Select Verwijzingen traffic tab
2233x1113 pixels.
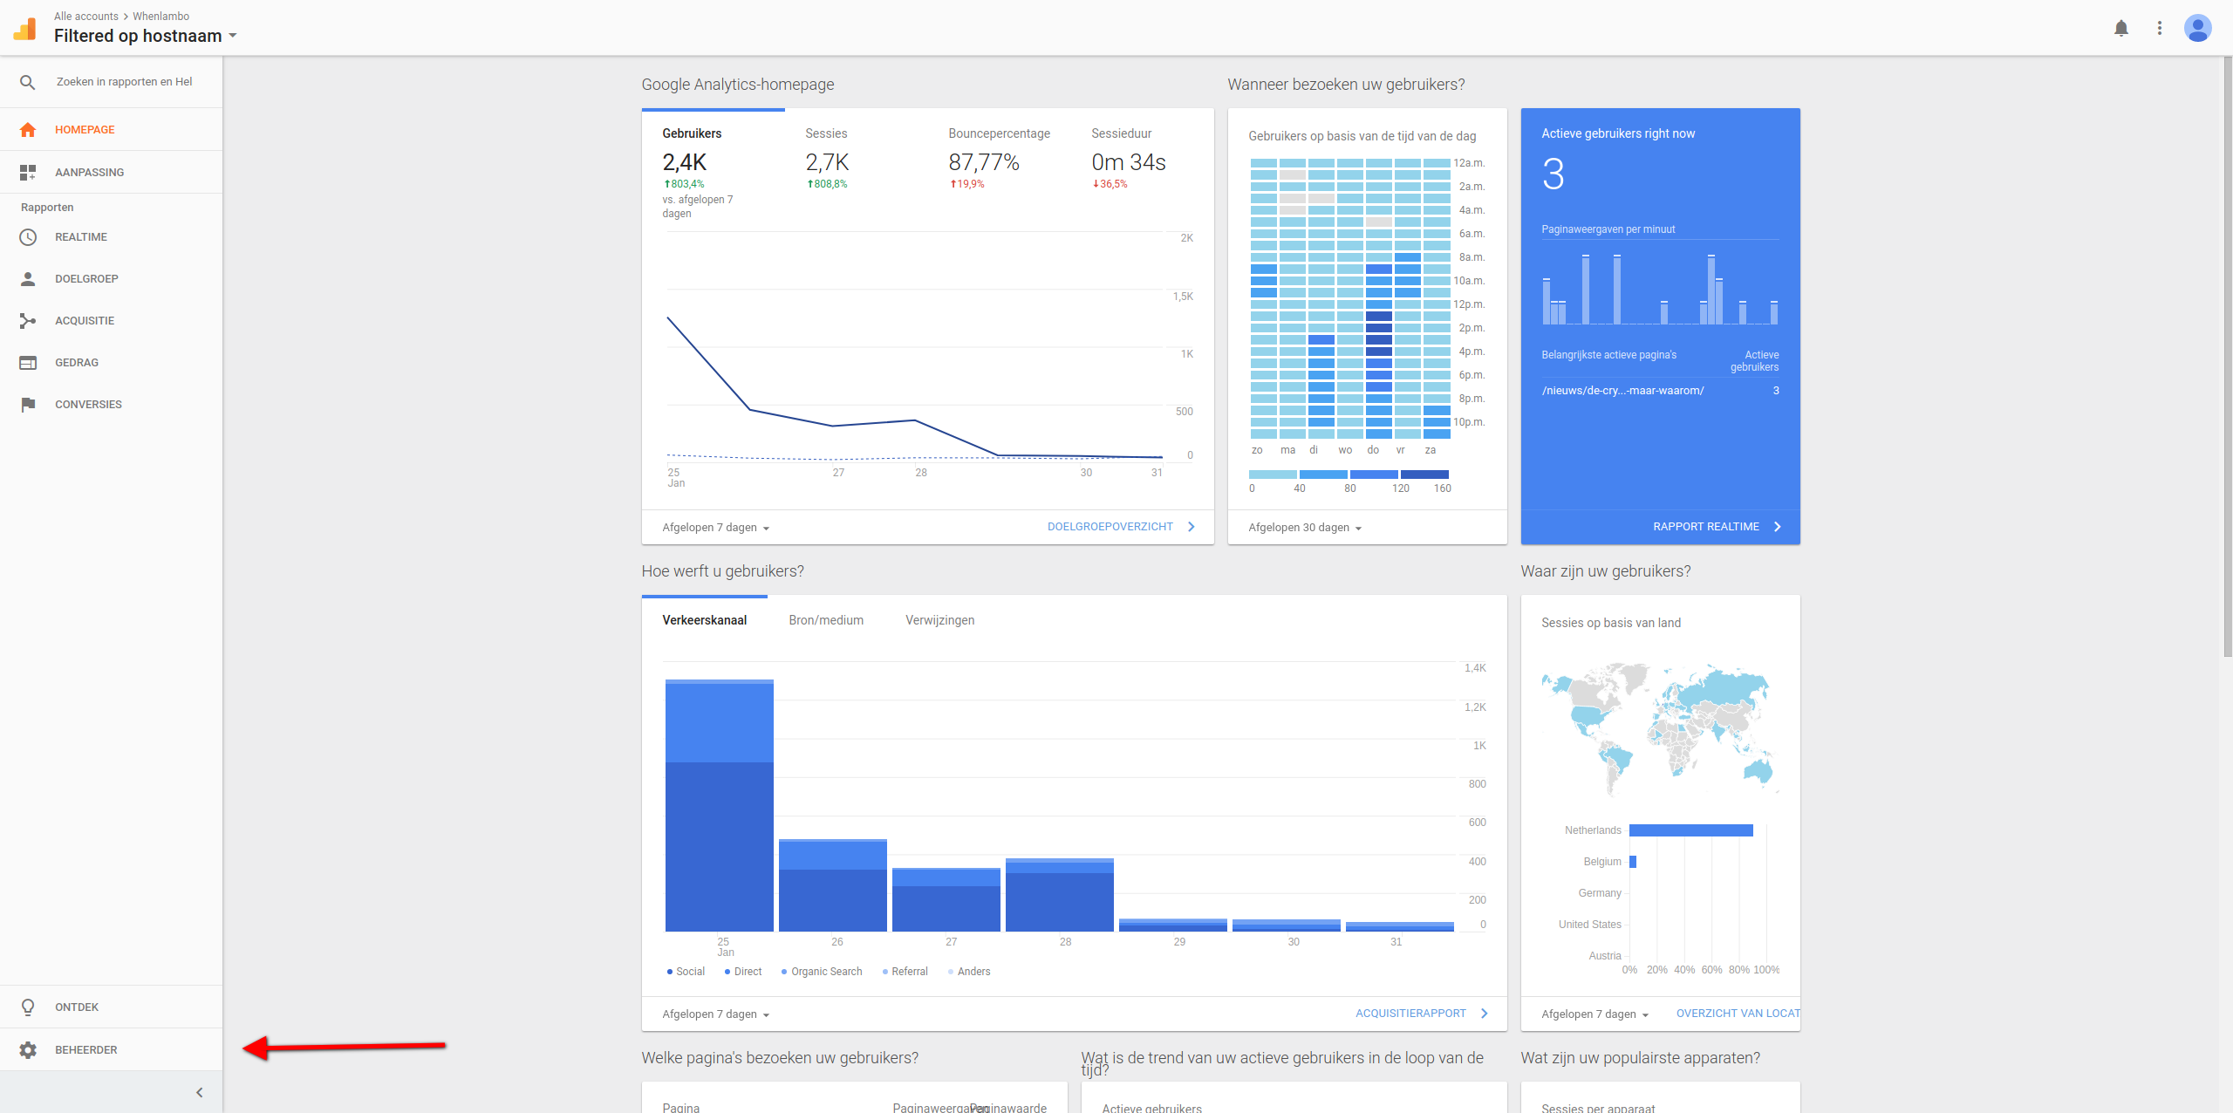[x=940, y=619]
